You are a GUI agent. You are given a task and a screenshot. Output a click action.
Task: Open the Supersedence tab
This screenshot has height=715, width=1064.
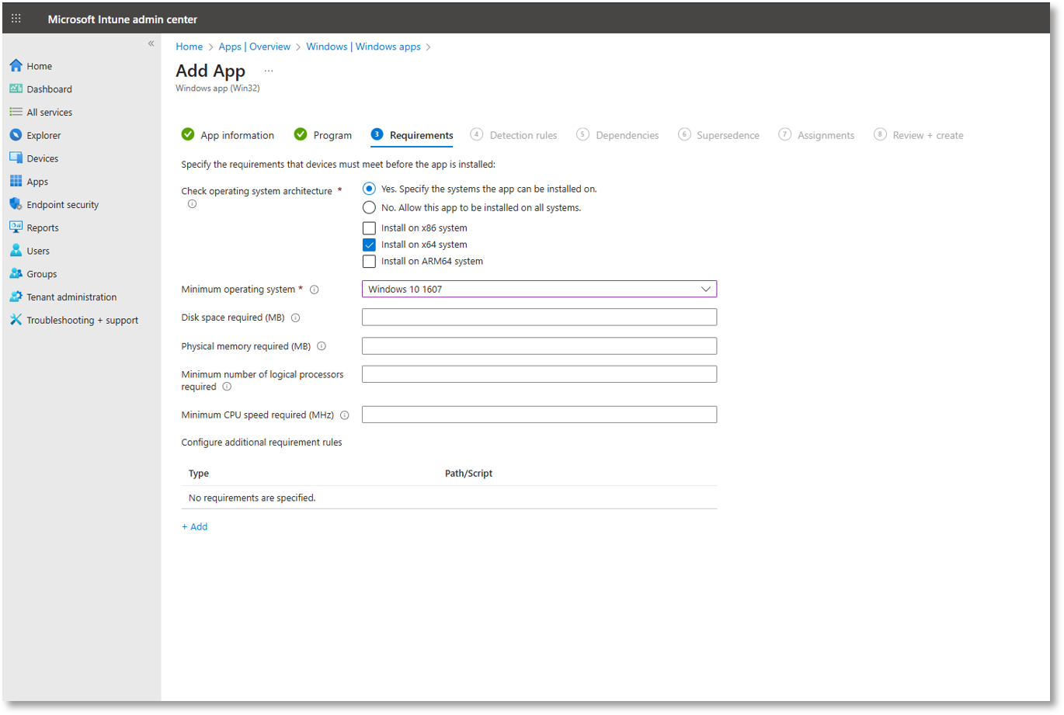click(728, 135)
